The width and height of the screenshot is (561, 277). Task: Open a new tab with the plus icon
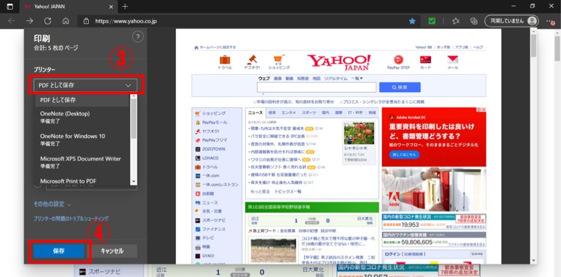(x=125, y=6)
